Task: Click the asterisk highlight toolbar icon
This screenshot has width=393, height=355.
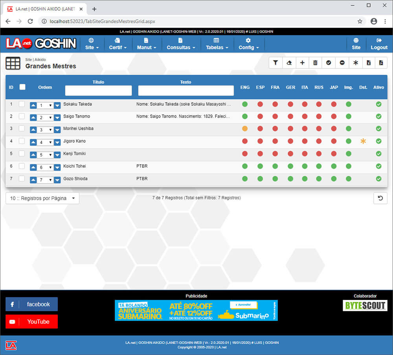Action: pos(355,63)
